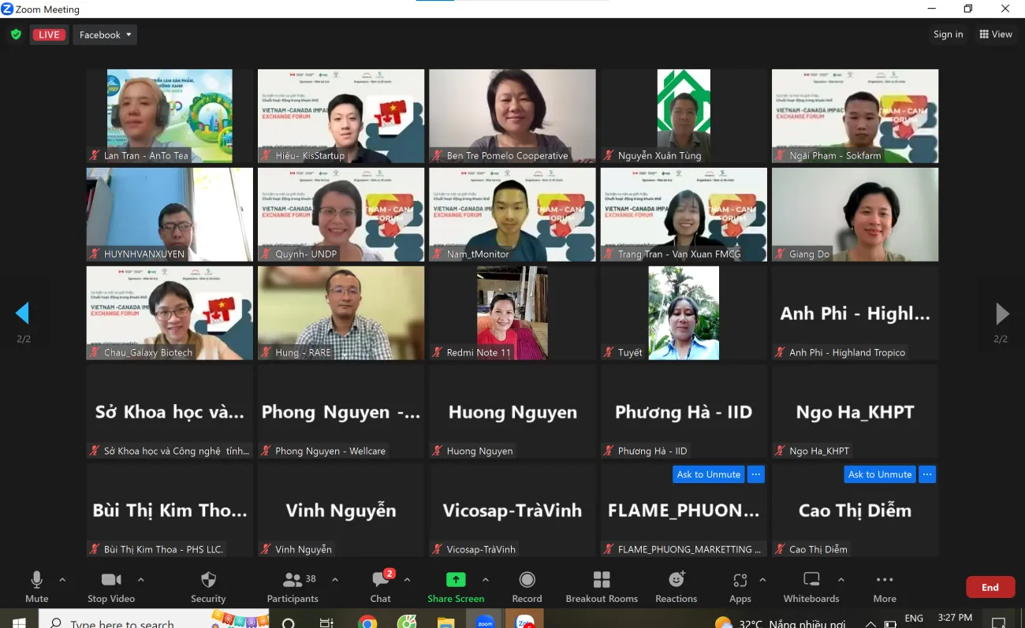This screenshot has height=628, width=1025.
Task: Click Ask to Unmute for Cao Thị Diễm
Action: 879,474
